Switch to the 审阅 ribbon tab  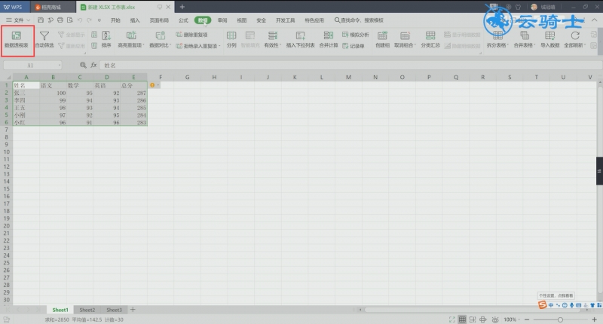[x=222, y=20]
